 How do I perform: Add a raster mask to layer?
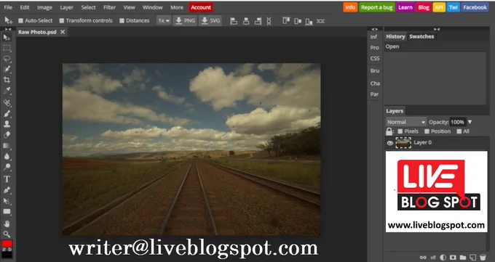(x=453, y=258)
